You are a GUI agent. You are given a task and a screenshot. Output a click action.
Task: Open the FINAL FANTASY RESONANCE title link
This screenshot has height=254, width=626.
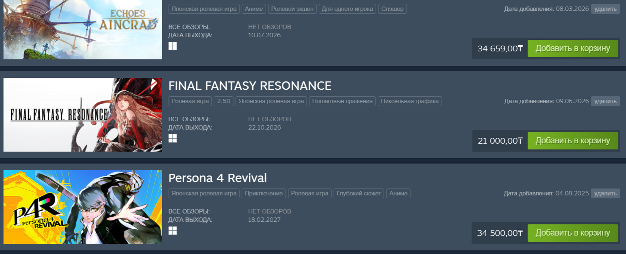click(250, 86)
